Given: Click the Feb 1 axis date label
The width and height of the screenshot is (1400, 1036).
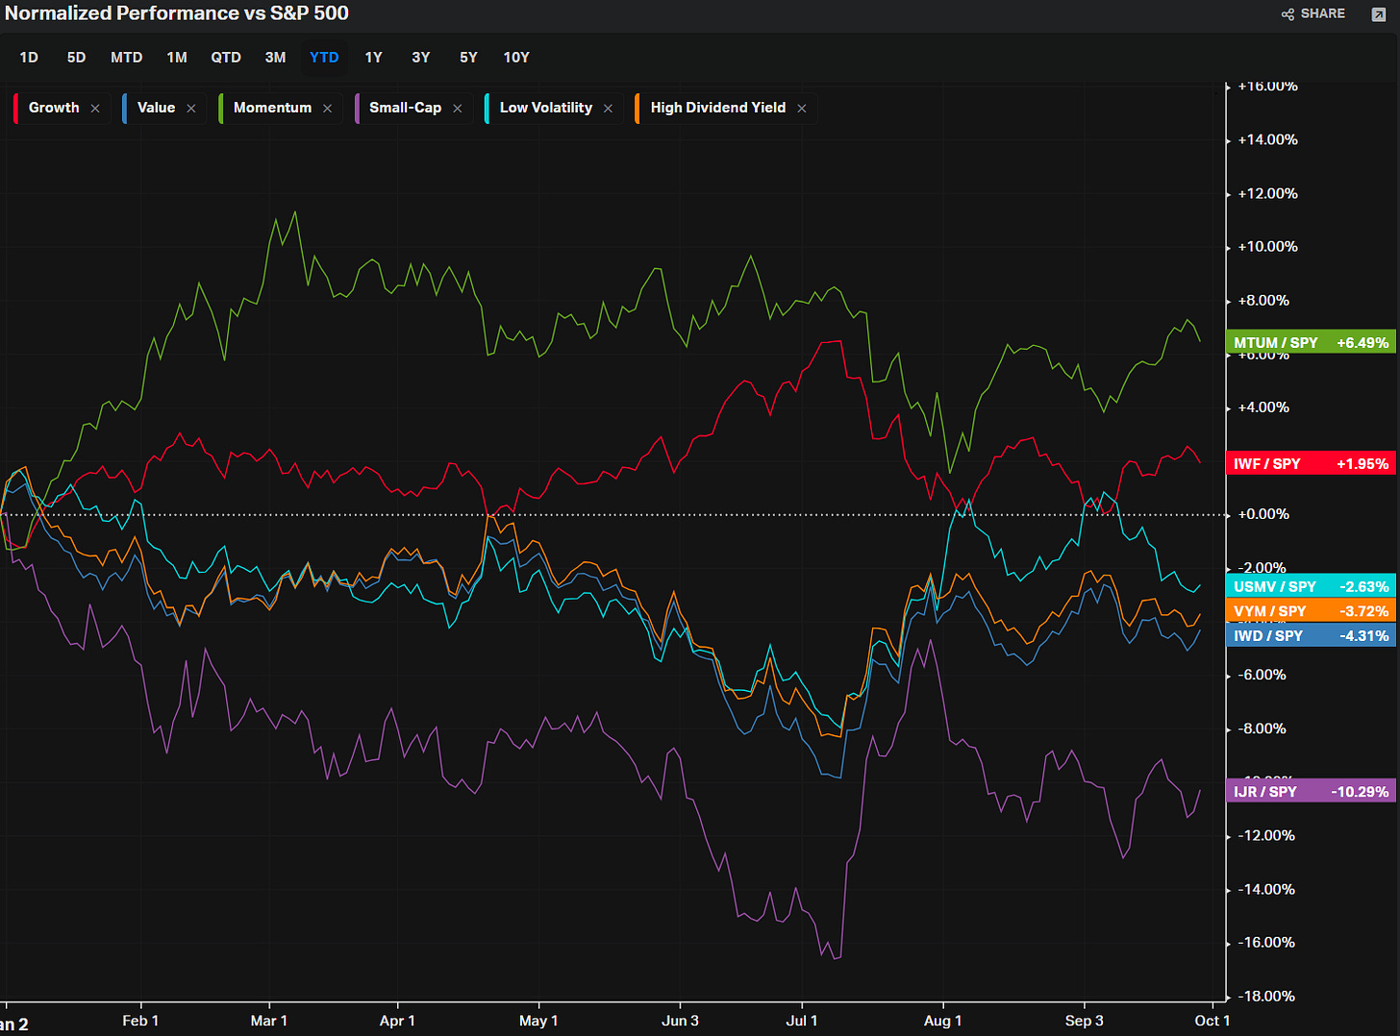Looking at the screenshot, I should [140, 1021].
